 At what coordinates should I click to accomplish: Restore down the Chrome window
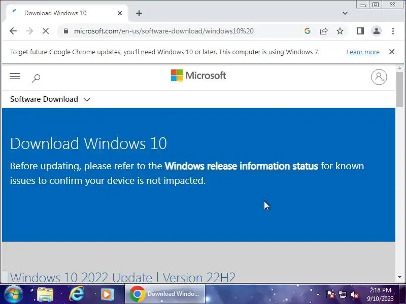point(376,5)
